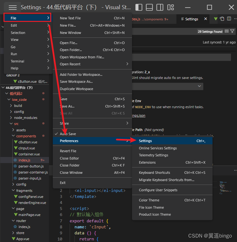Toggle bottom panel layout icon
The image size is (237, 242).
coord(149,7)
